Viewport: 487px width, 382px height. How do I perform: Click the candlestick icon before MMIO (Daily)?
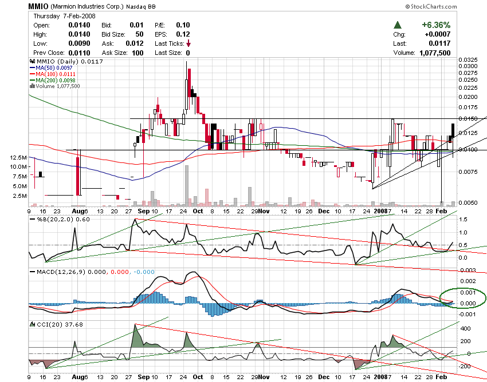point(32,61)
